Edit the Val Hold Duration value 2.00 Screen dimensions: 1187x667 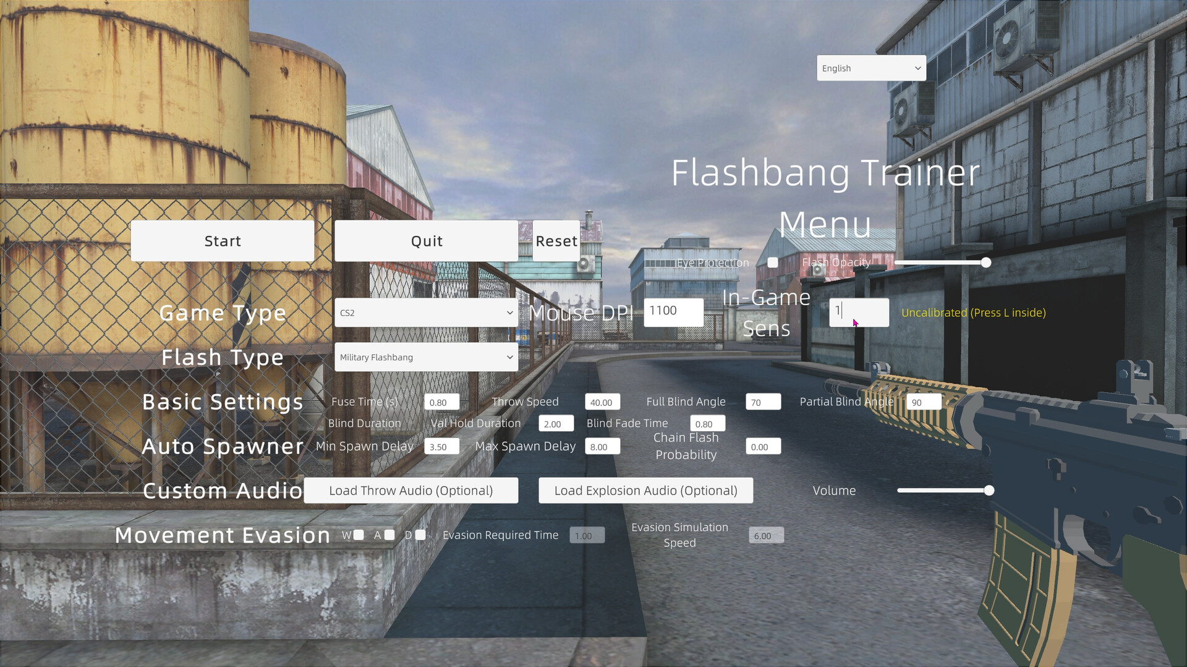[x=556, y=424]
